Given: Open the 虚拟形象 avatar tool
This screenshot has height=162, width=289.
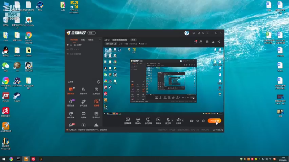Looking at the screenshot, I should 70,115.
